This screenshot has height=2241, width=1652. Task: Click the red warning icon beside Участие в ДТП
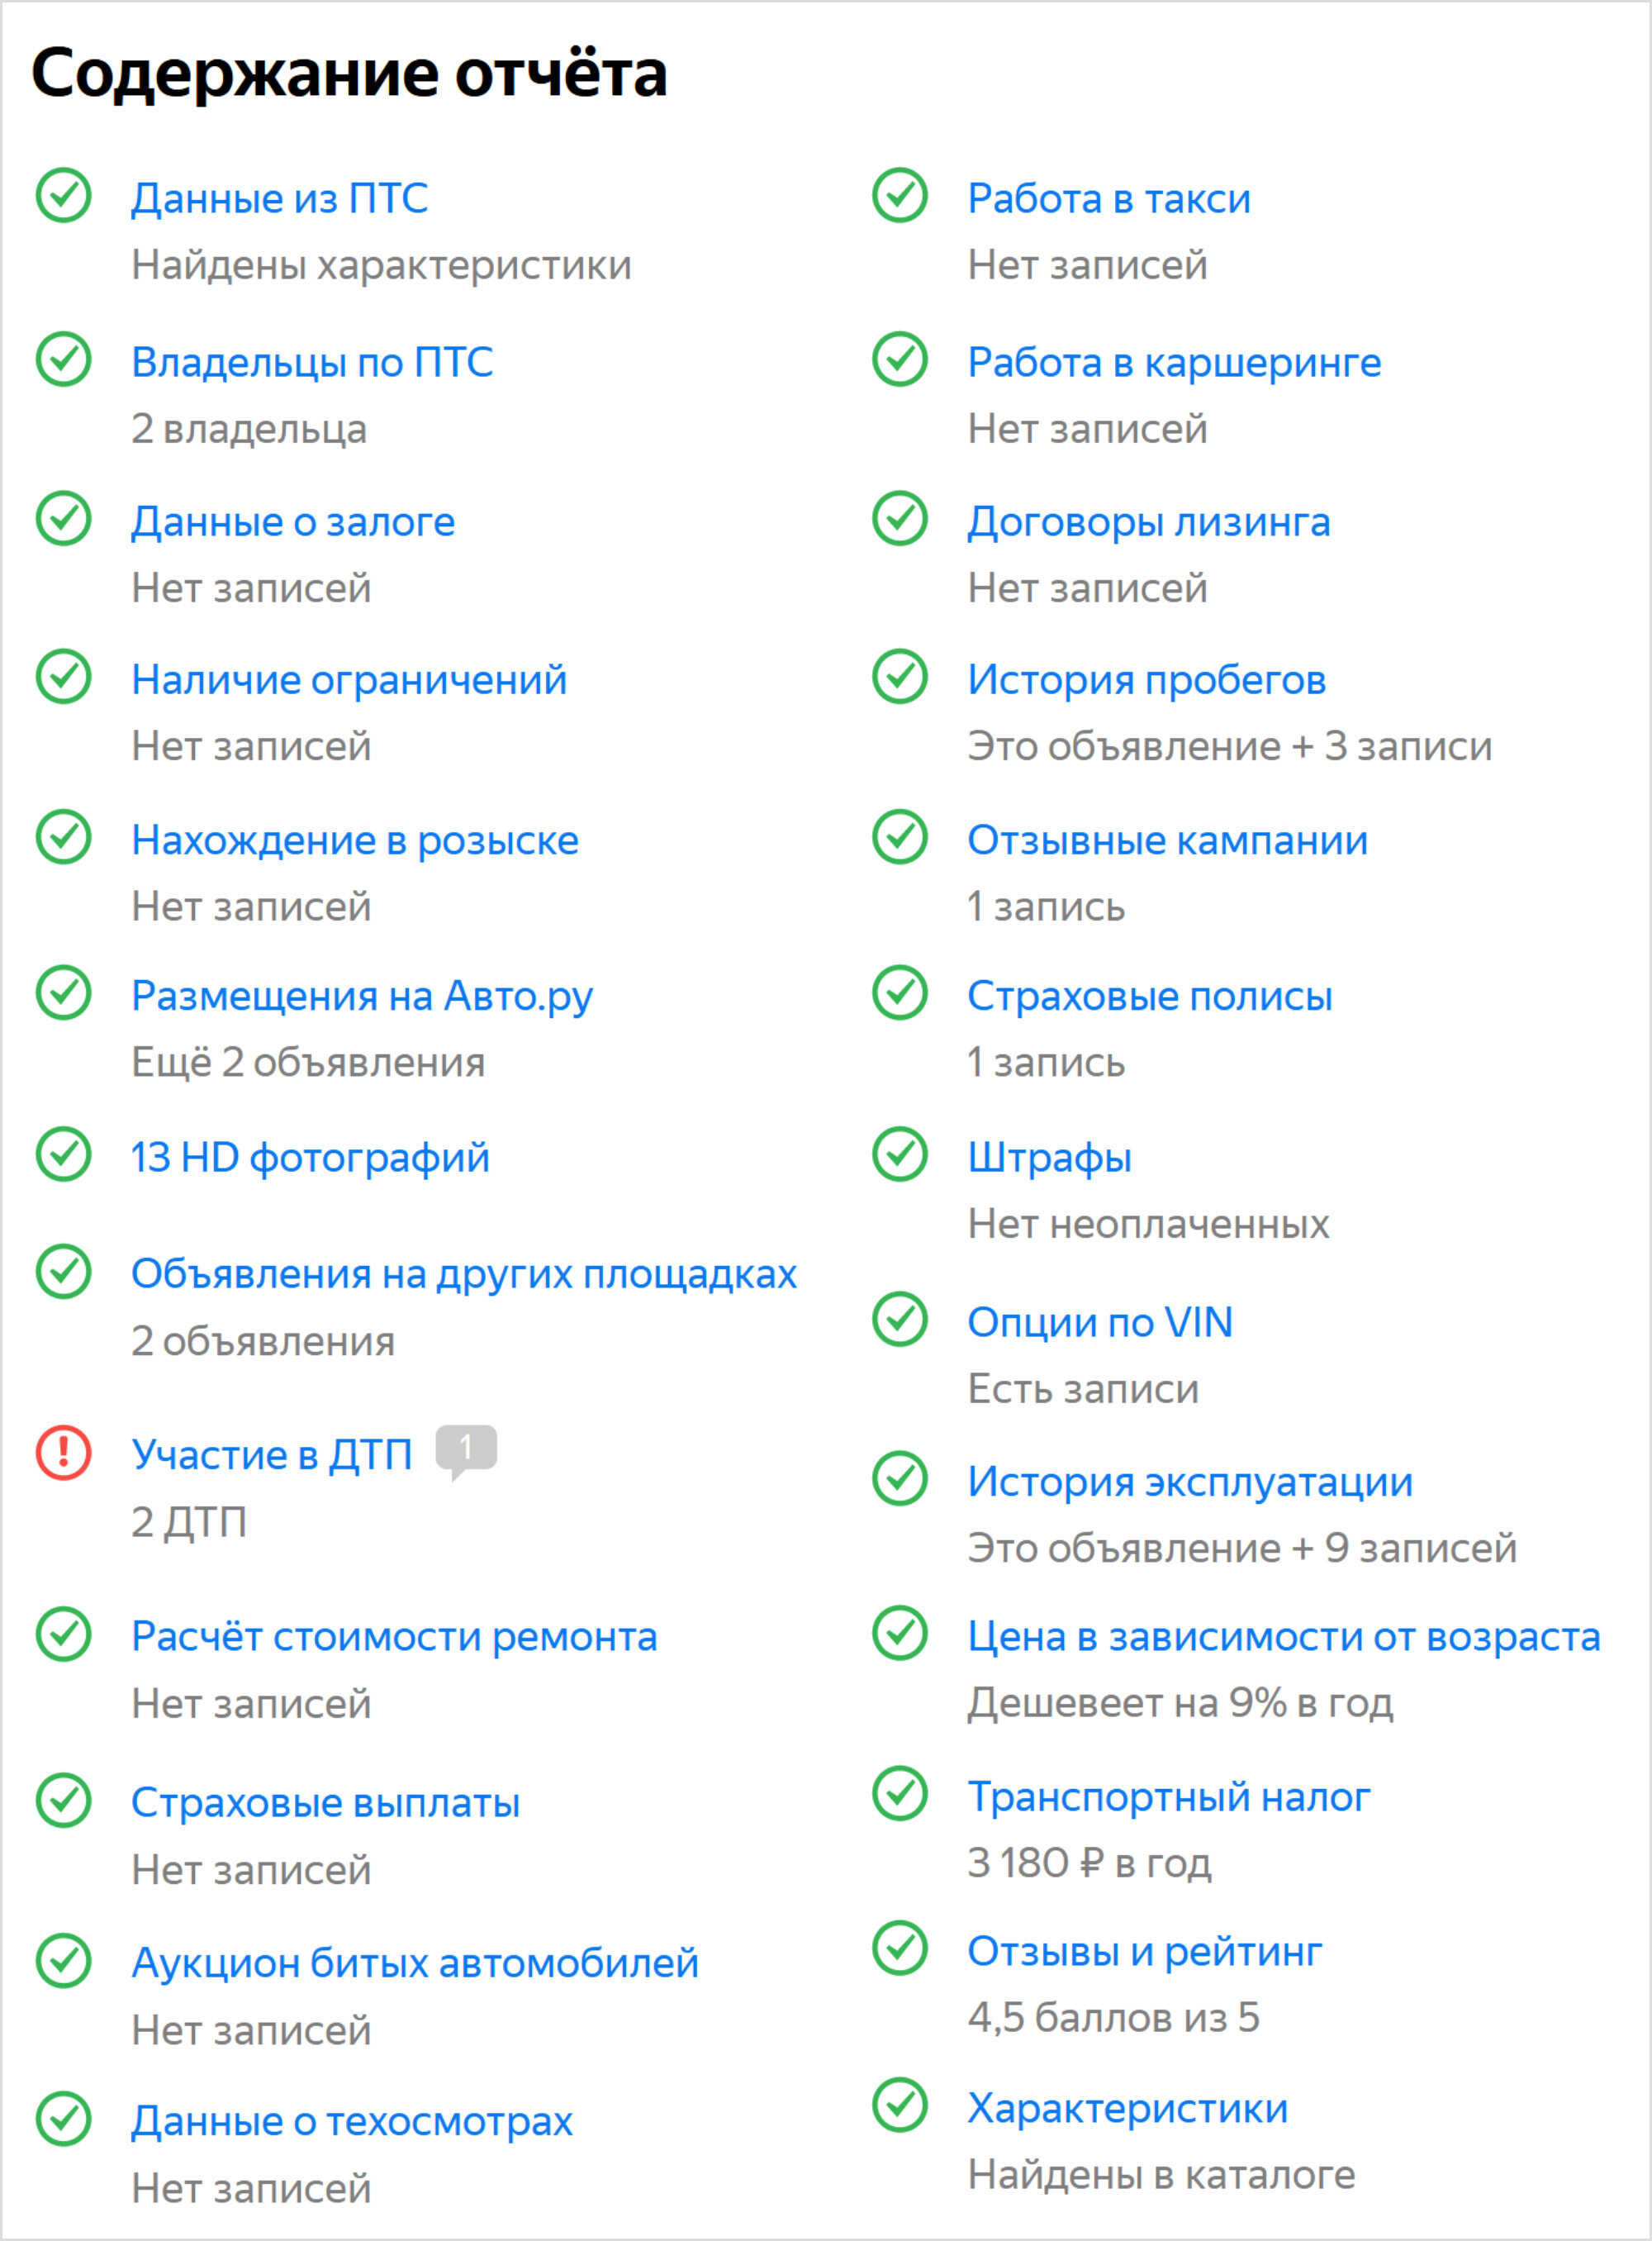pos(64,1452)
